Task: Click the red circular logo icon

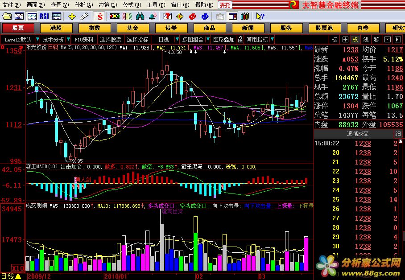Action: (192, 16)
